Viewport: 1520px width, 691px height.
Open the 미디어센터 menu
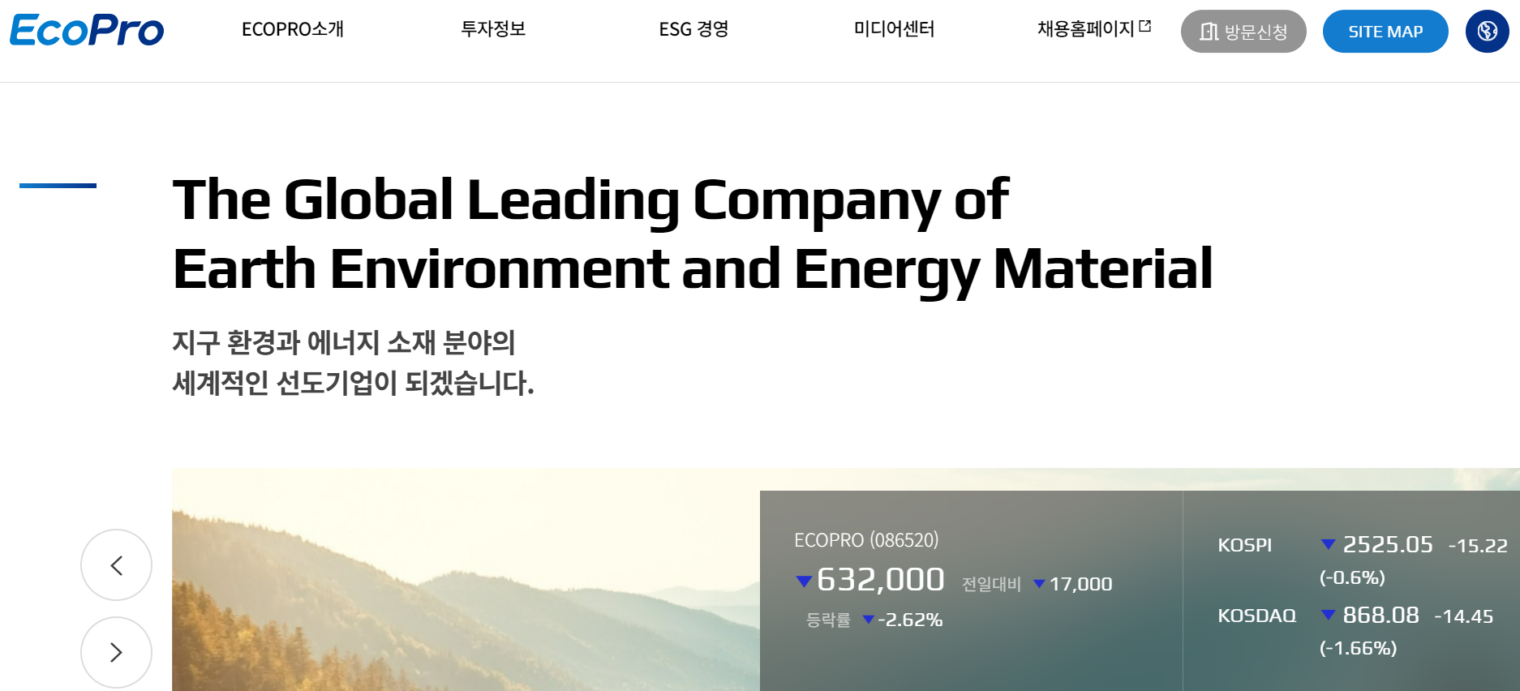(x=894, y=29)
